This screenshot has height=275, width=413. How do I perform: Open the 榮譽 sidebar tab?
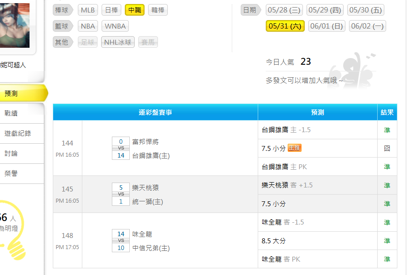[22, 174]
